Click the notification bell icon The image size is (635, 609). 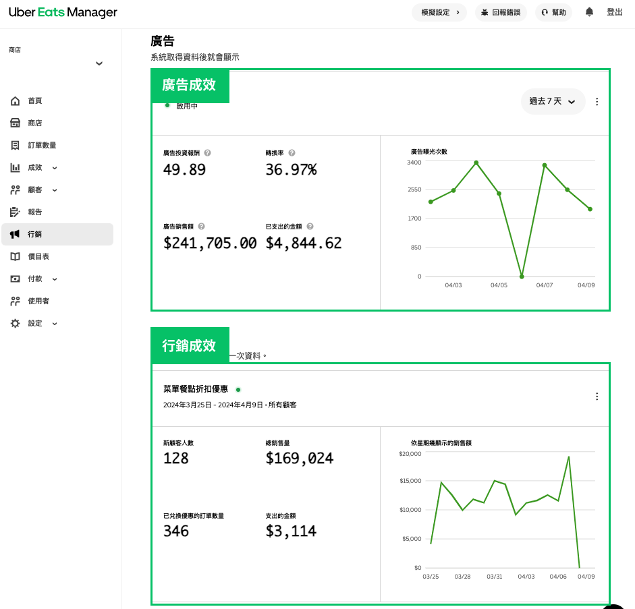[x=589, y=12]
